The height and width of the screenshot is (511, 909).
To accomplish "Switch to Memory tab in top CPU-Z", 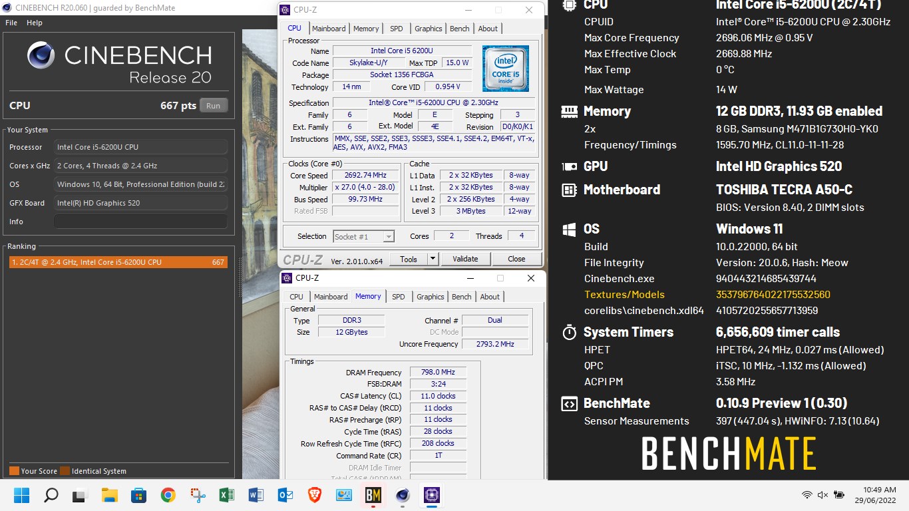I will tap(366, 29).
